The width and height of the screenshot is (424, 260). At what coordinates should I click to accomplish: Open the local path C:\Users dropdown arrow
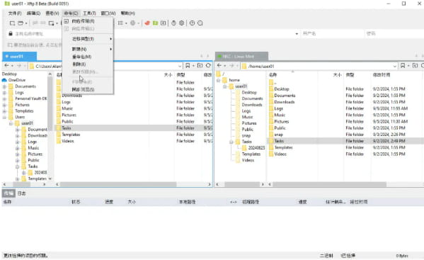[x=180, y=66]
